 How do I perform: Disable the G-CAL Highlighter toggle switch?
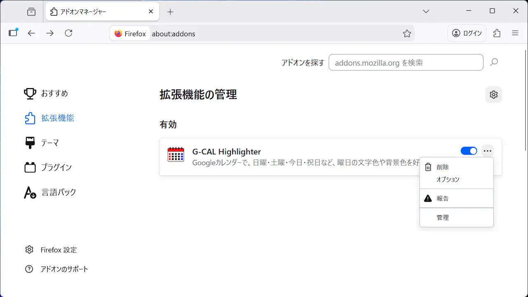click(x=469, y=151)
